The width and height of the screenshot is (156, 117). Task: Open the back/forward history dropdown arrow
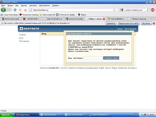tap(11, 10)
